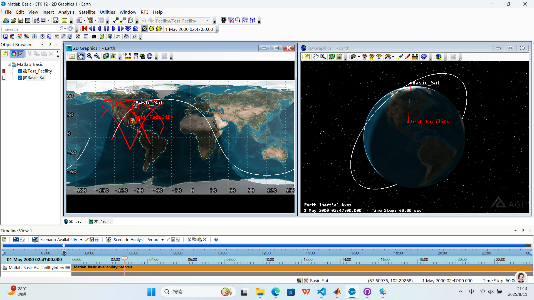This screenshot has height=300, width=534.
Task: Select the Grab Globe hand tool in 2D window
Action: coord(81,56)
